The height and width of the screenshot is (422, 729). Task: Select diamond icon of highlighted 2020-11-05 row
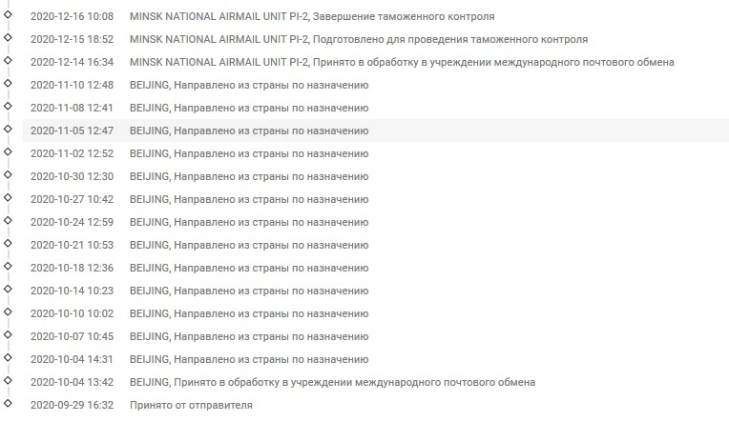8,129
